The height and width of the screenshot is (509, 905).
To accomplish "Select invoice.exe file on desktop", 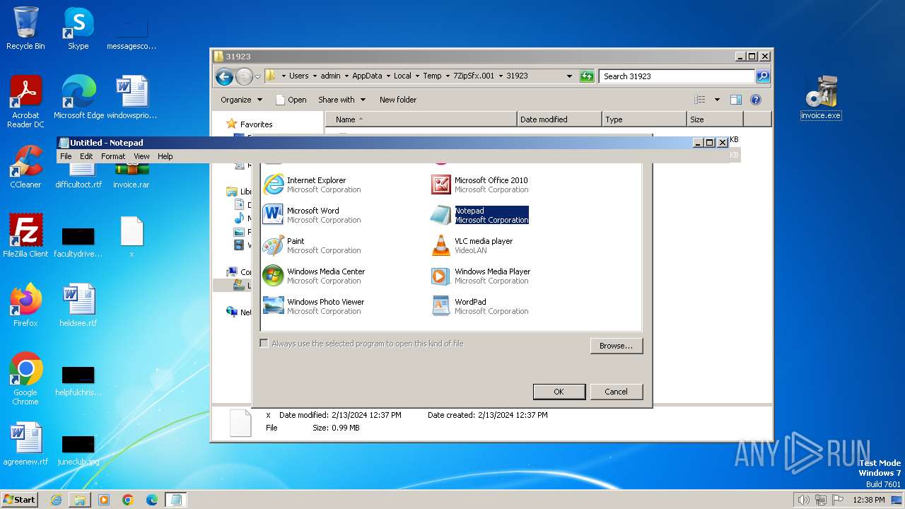I will [821, 98].
